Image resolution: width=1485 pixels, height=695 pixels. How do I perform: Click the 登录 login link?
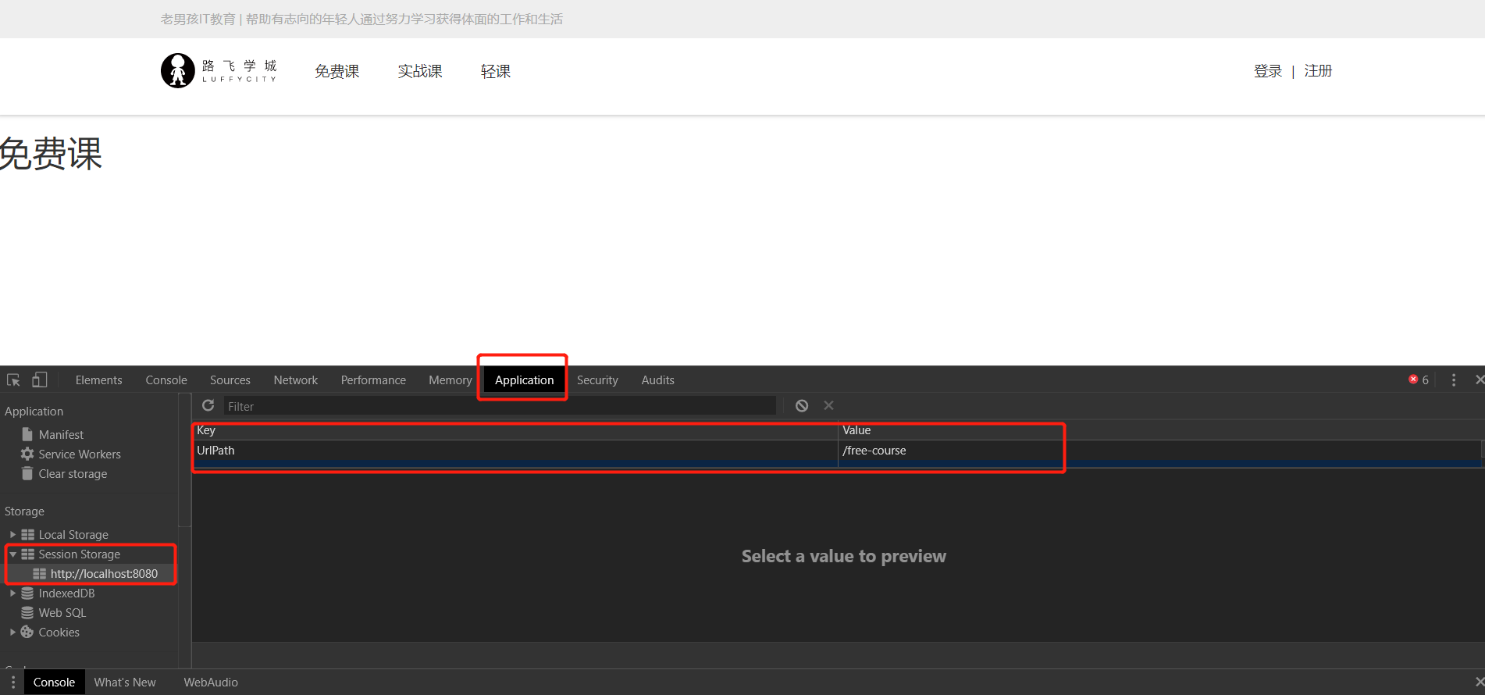1268,71
